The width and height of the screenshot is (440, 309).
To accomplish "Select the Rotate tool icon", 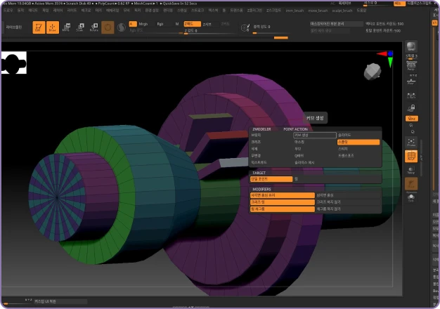I will point(93,27).
